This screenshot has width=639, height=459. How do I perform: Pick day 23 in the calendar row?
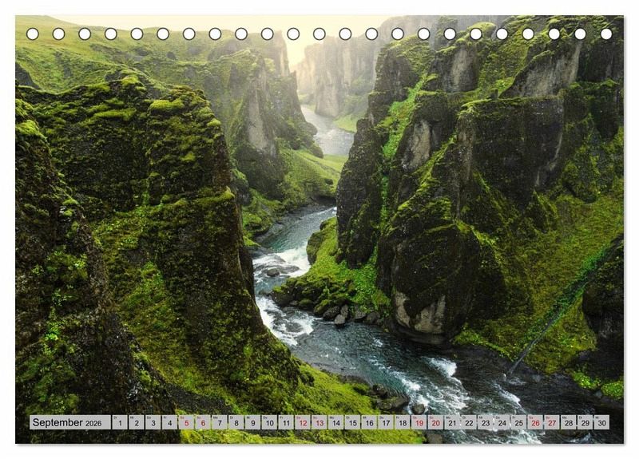(485, 422)
